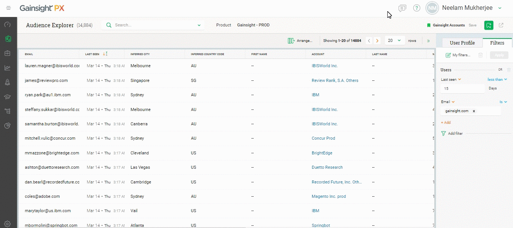Open the 'less than' operator dropdown

[x=497, y=80]
